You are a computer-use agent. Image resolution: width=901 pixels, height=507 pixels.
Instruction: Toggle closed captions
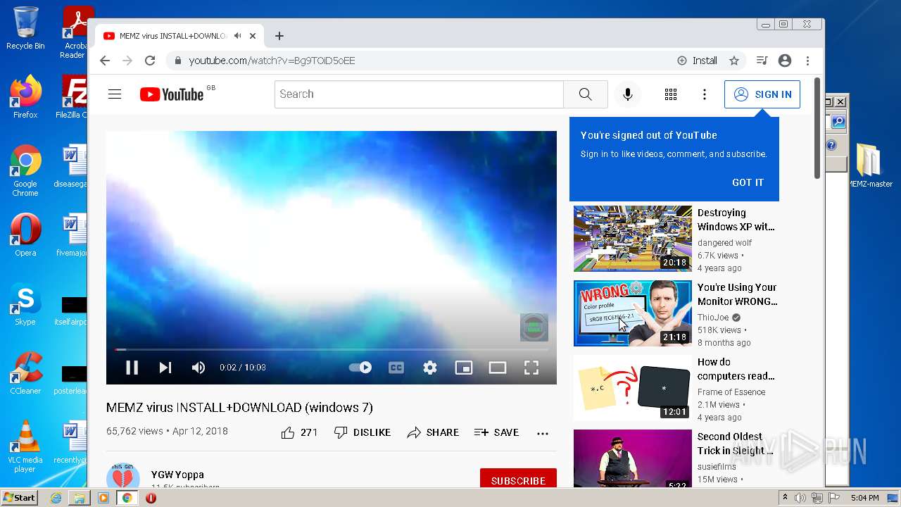(396, 367)
